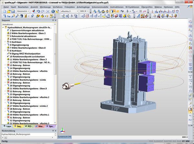
Task: Click the magnifier zoom icon in right sidebar
Action: (x=190, y=103)
